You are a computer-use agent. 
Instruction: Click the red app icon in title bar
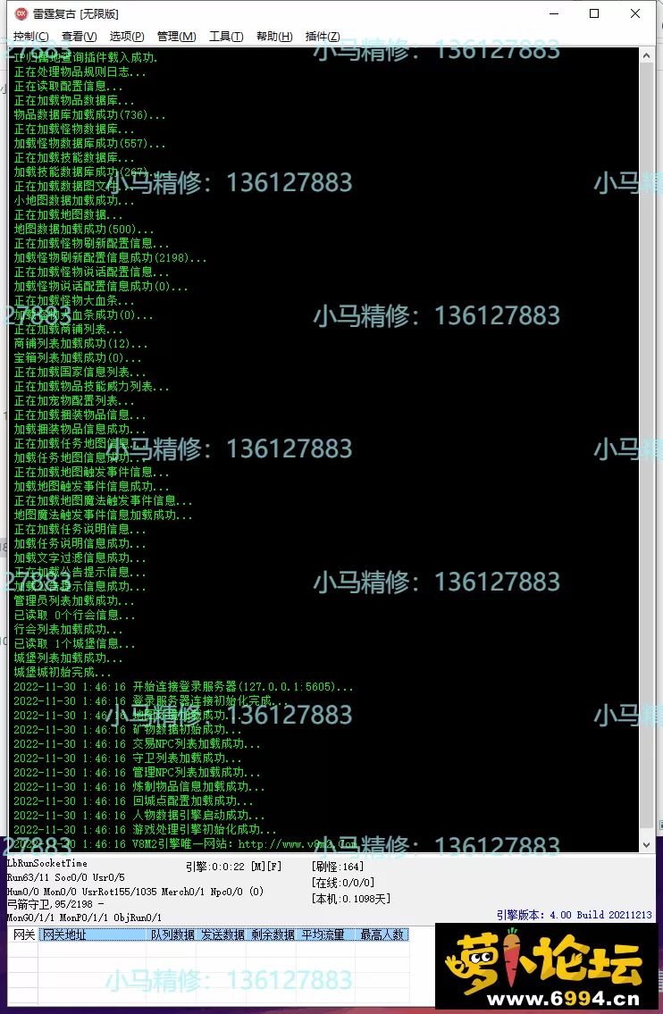pyautogui.click(x=21, y=13)
